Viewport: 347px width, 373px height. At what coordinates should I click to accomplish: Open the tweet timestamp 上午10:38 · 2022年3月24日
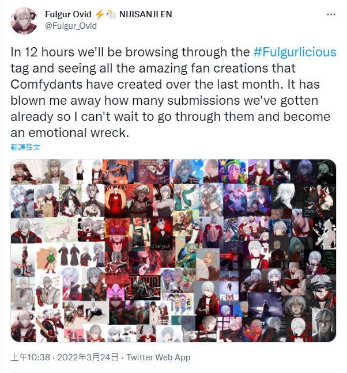click(65, 357)
